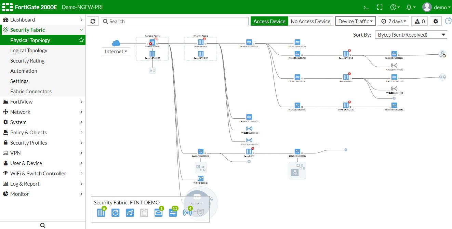Expand the FortiView menu
Image resolution: width=452 pixels, height=229 pixels.
point(43,102)
